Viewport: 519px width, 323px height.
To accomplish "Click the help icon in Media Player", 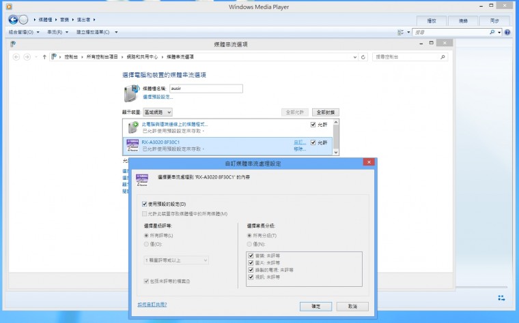I will pyautogui.click(x=507, y=32).
